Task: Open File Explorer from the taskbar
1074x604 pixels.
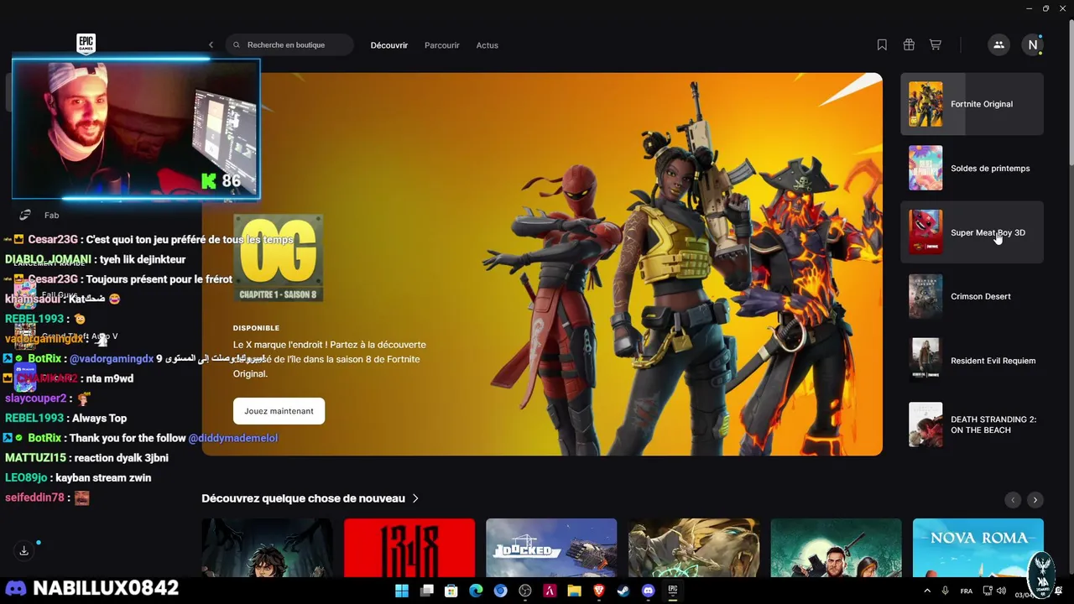Action: tap(574, 591)
